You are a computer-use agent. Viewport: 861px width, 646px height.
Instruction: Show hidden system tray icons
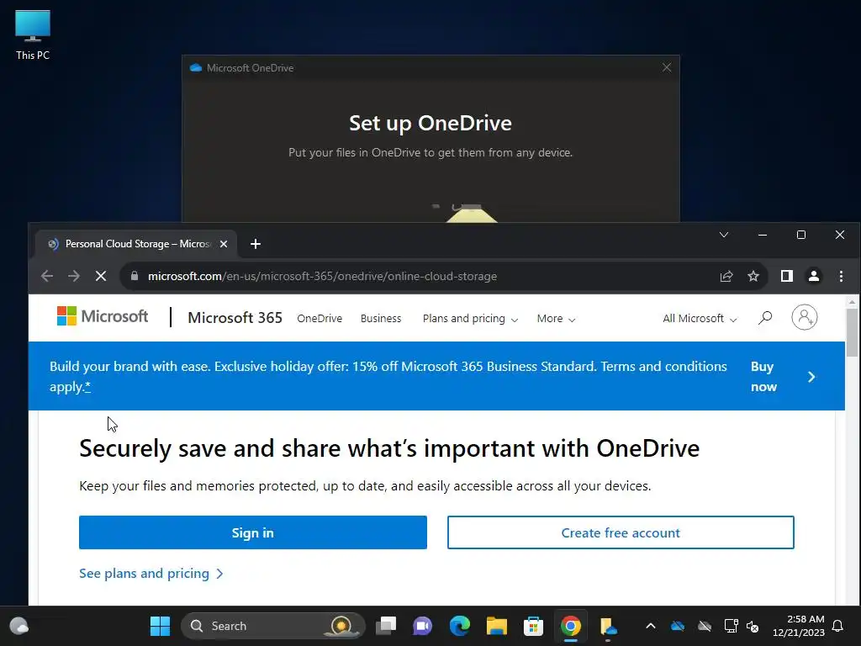(650, 626)
